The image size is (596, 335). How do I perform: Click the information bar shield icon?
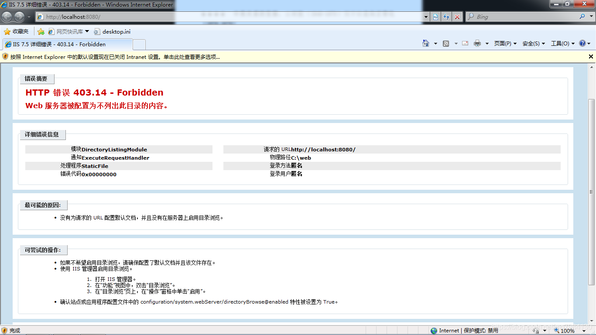(5, 57)
